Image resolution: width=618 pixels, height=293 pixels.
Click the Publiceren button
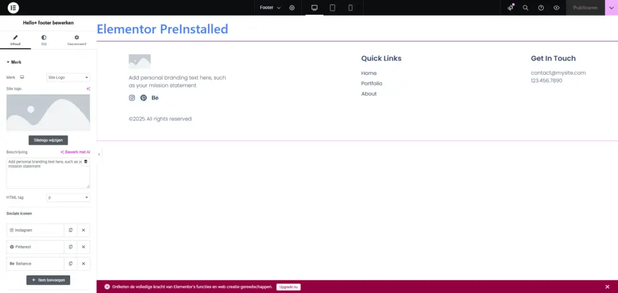(x=585, y=7)
